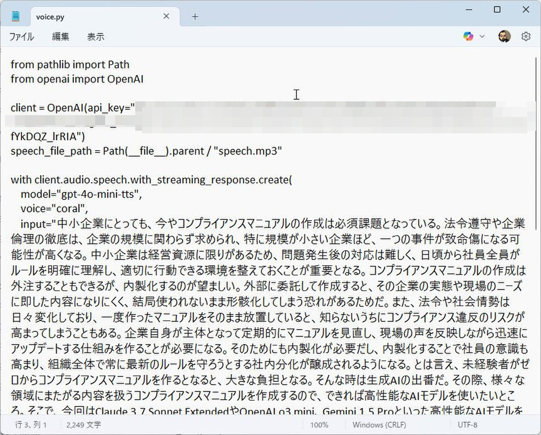Add a new tab

tap(195, 16)
